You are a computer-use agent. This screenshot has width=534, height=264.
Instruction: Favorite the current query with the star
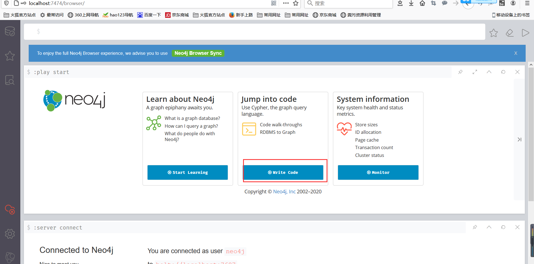coord(493,33)
